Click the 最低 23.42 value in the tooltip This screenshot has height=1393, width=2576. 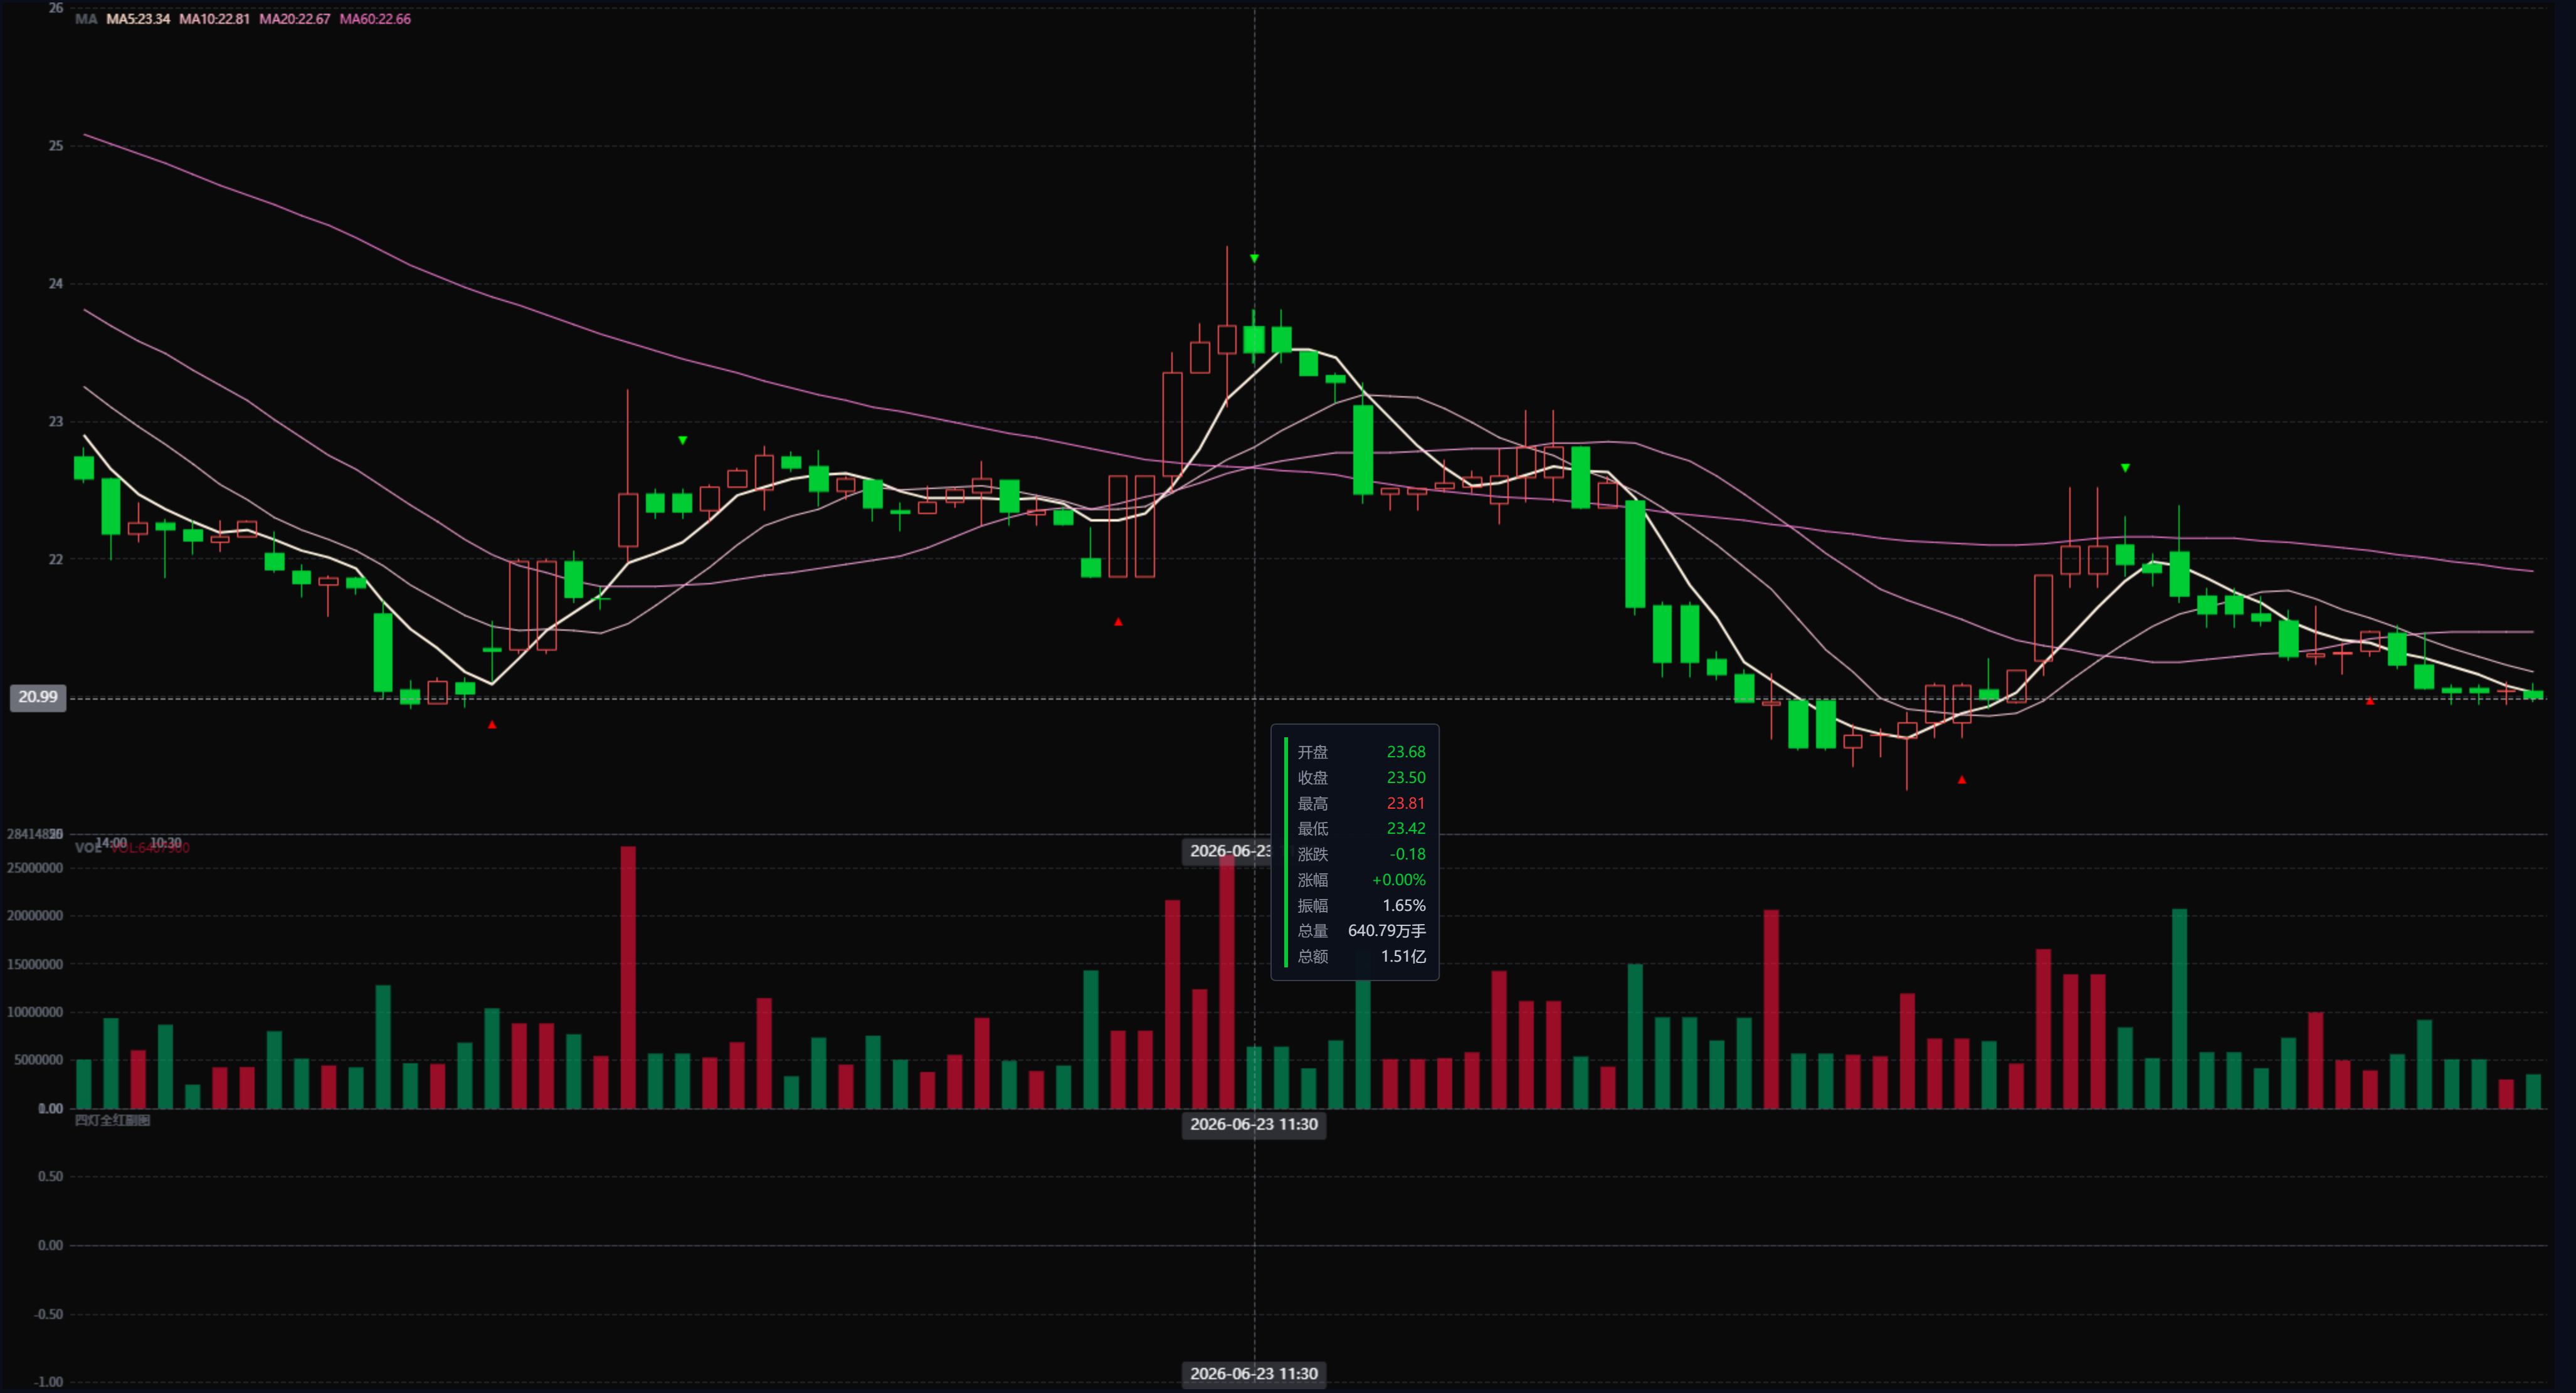[1405, 829]
